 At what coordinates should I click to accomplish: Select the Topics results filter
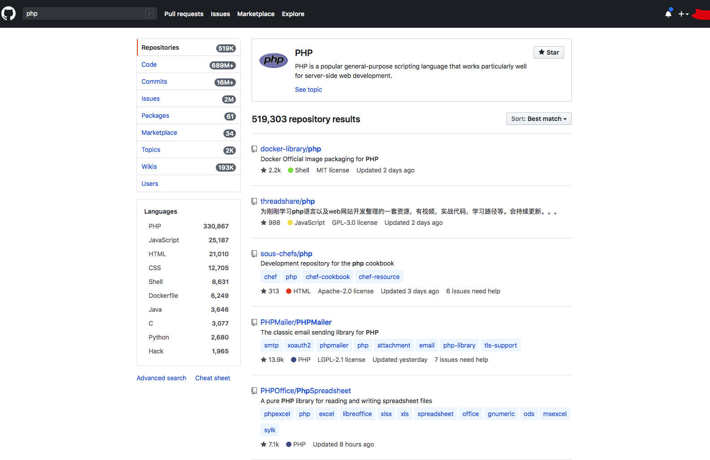tap(189, 150)
